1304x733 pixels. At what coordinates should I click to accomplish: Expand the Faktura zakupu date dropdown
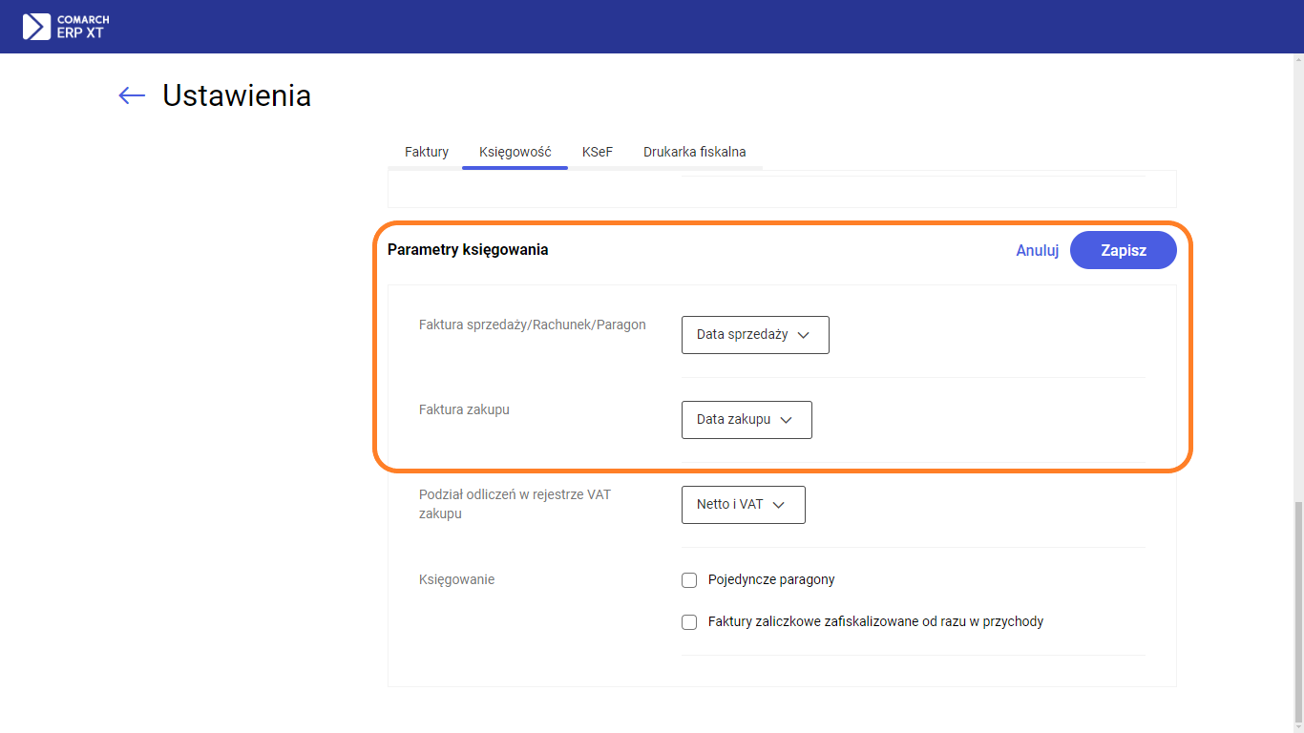(x=746, y=420)
